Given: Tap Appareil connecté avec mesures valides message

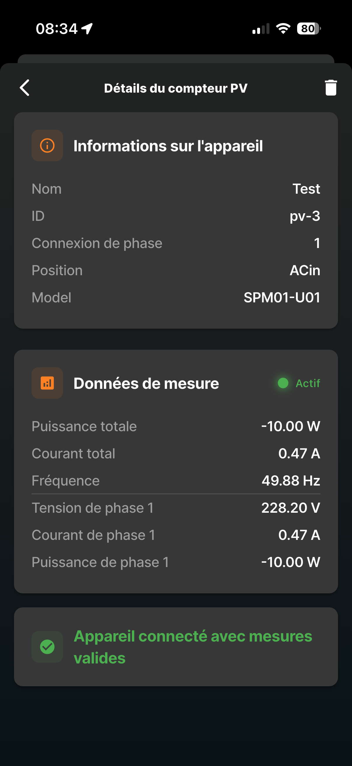Looking at the screenshot, I should (193, 647).
